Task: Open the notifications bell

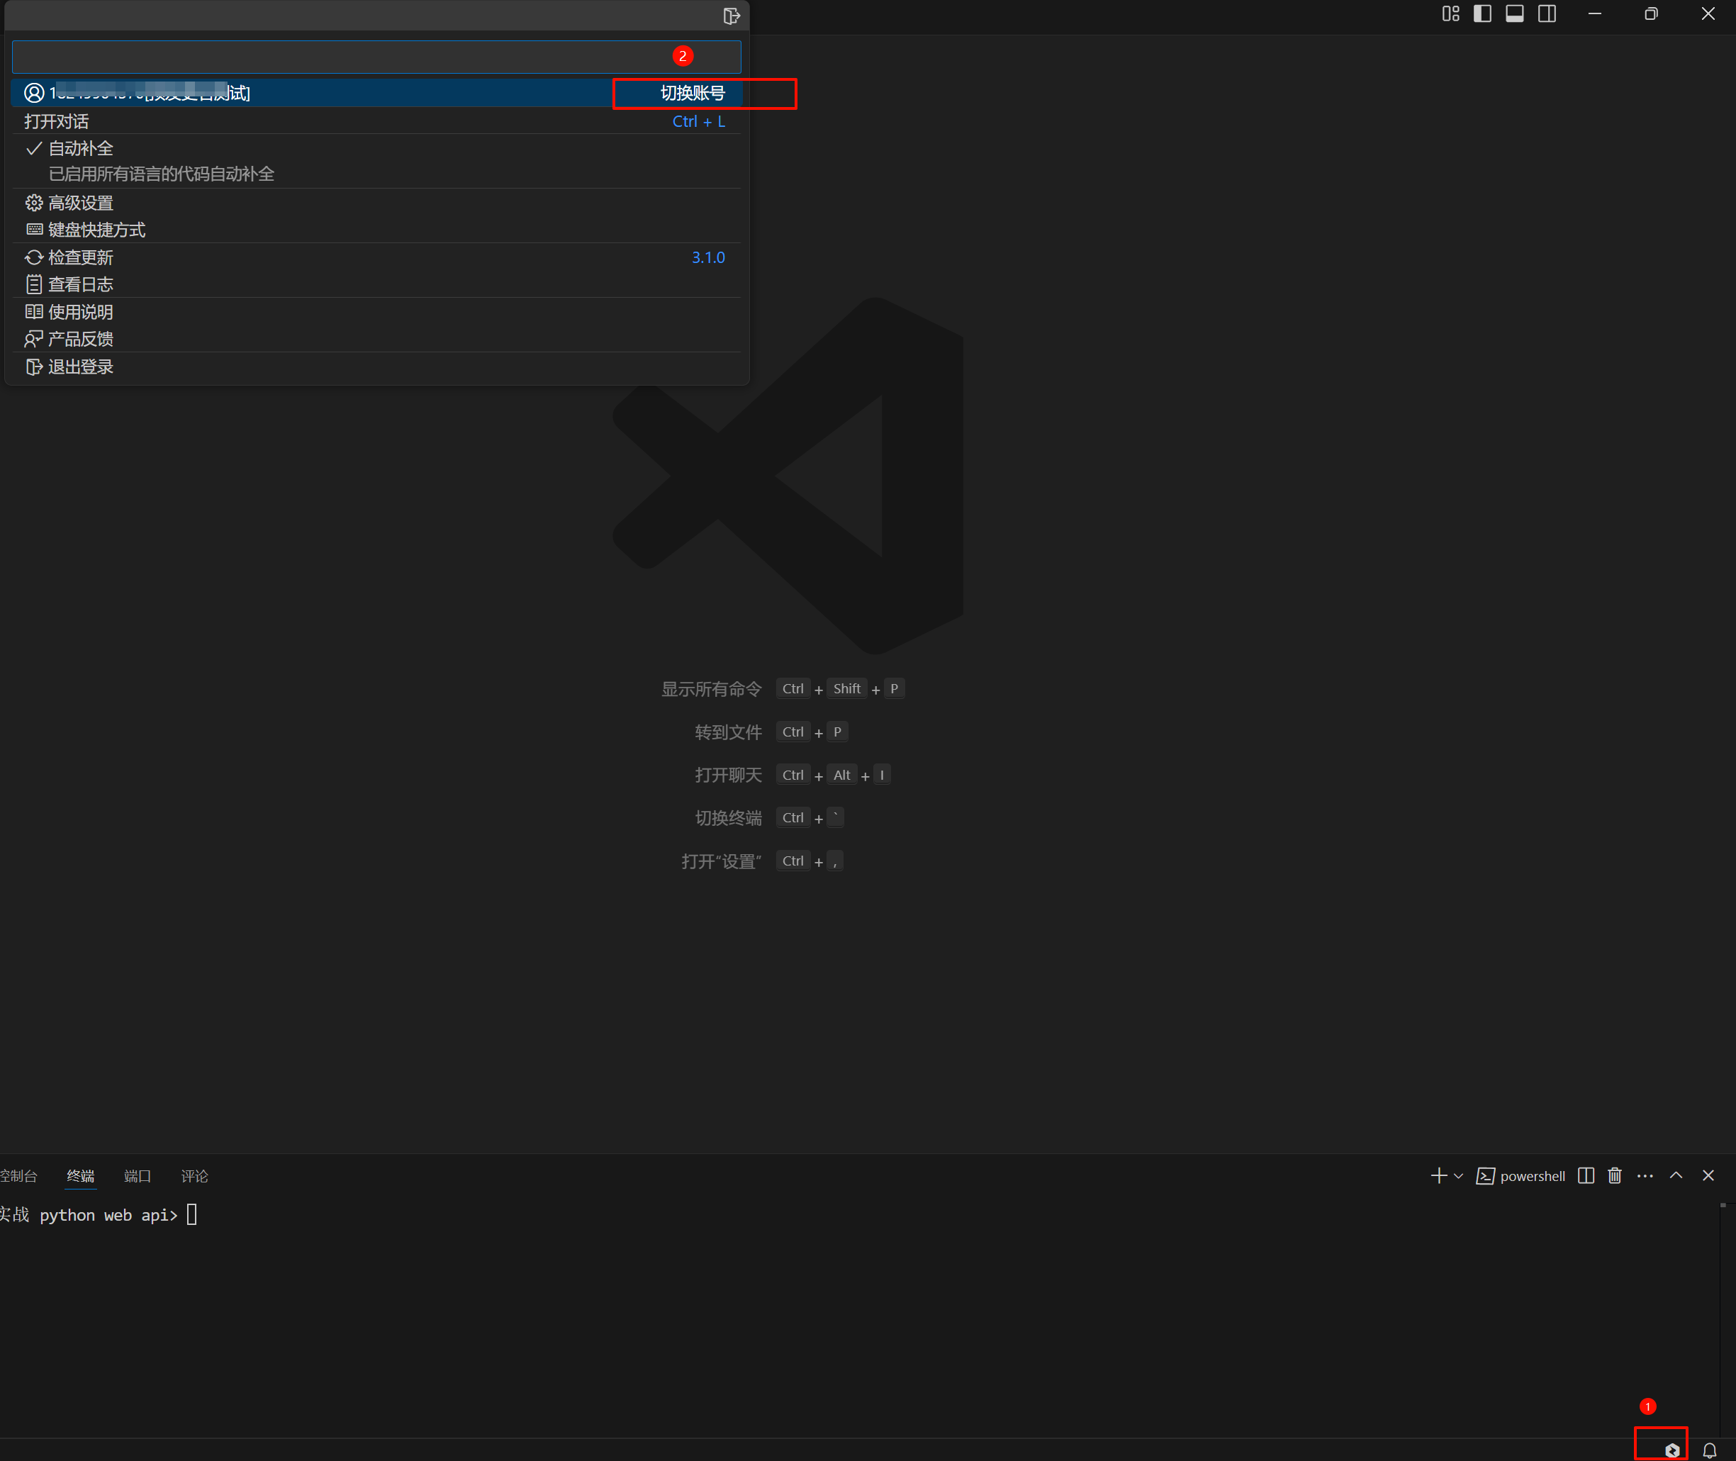Action: [x=1708, y=1450]
